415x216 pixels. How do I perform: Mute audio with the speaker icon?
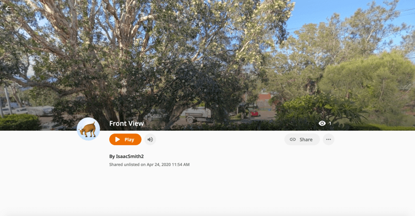(x=150, y=139)
